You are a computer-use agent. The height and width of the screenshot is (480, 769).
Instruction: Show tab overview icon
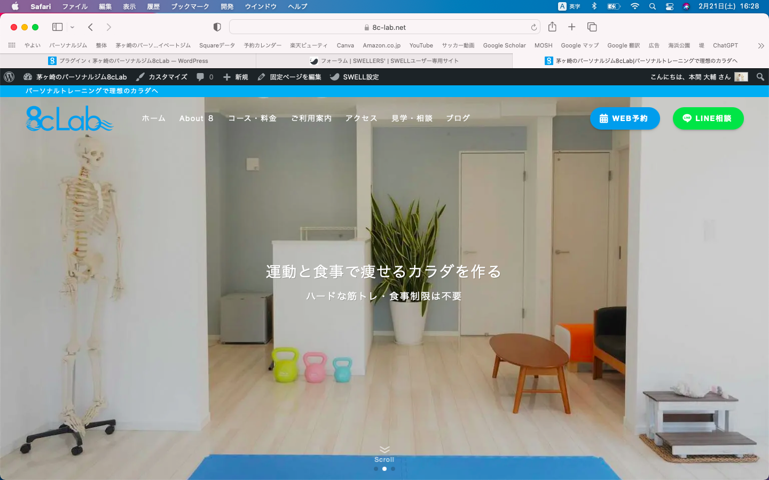click(592, 27)
